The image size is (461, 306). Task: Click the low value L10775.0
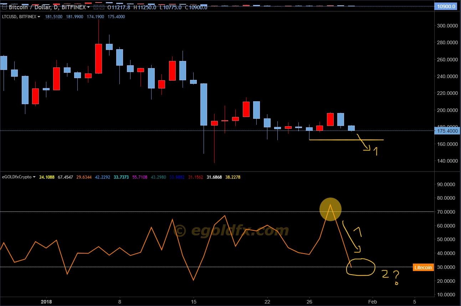(170, 7)
